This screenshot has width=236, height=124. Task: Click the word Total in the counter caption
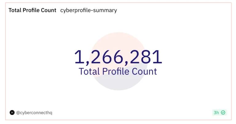click(89, 71)
